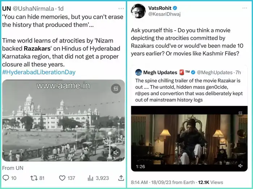Click the share icon on UN's tweet

click(x=121, y=177)
